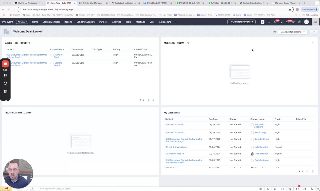
Task: Expand the All Tabs dropdown
Action: click(22, 22)
